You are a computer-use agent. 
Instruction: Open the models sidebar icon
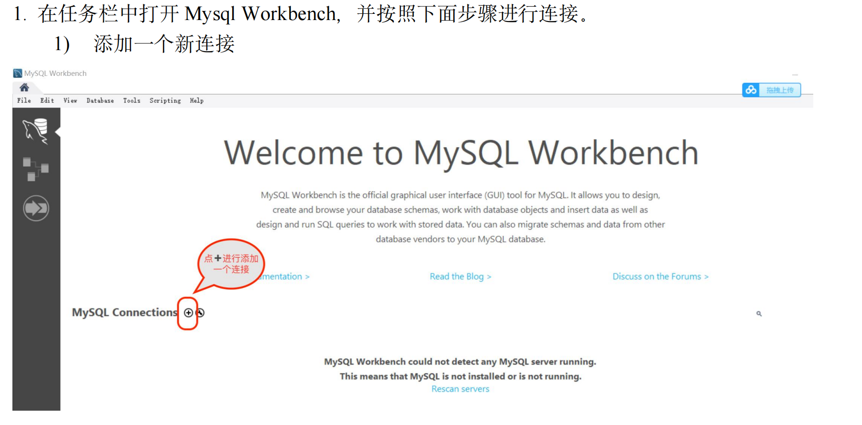(x=36, y=169)
